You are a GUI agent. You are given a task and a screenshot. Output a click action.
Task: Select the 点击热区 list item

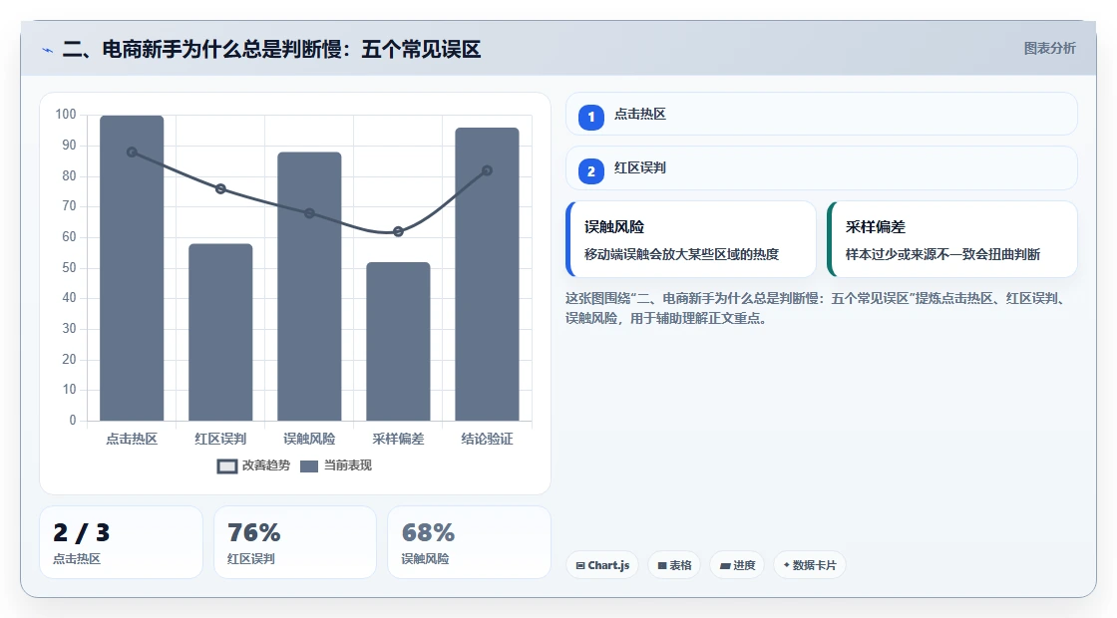[x=822, y=114]
